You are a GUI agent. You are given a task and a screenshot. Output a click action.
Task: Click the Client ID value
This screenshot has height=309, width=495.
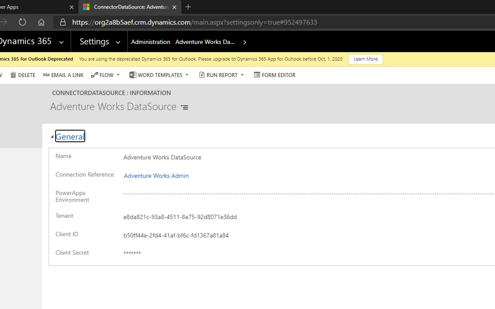tap(176, 235)
